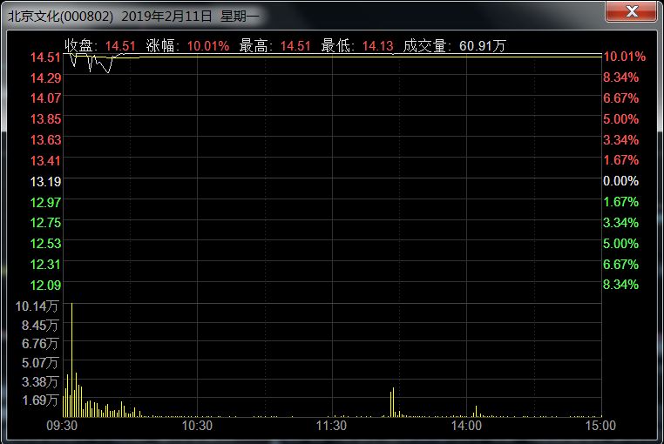This screenshot has width=664, height=444.
Task: Click the 12.09 price on left axis
Action: coord(45,285)
